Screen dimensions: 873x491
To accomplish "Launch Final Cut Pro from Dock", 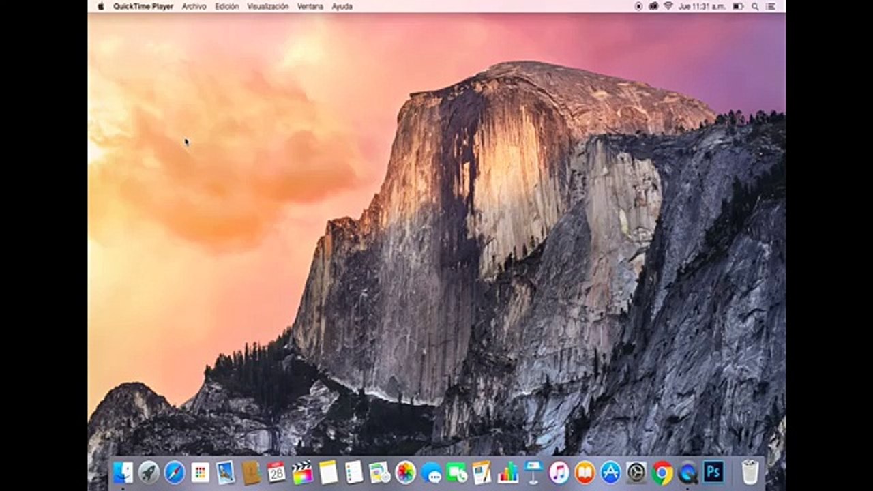I will click(x=302, y=472).
